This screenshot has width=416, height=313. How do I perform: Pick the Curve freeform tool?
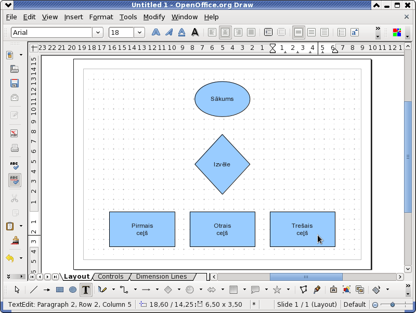pyautogui.click(x=102, y=290)
